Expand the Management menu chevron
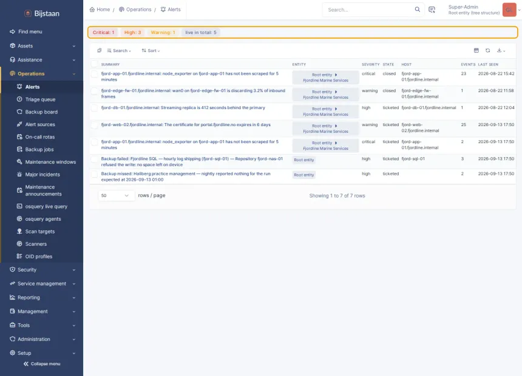The width and height of the screenshot is (522, 376). (x=74, y=312)
